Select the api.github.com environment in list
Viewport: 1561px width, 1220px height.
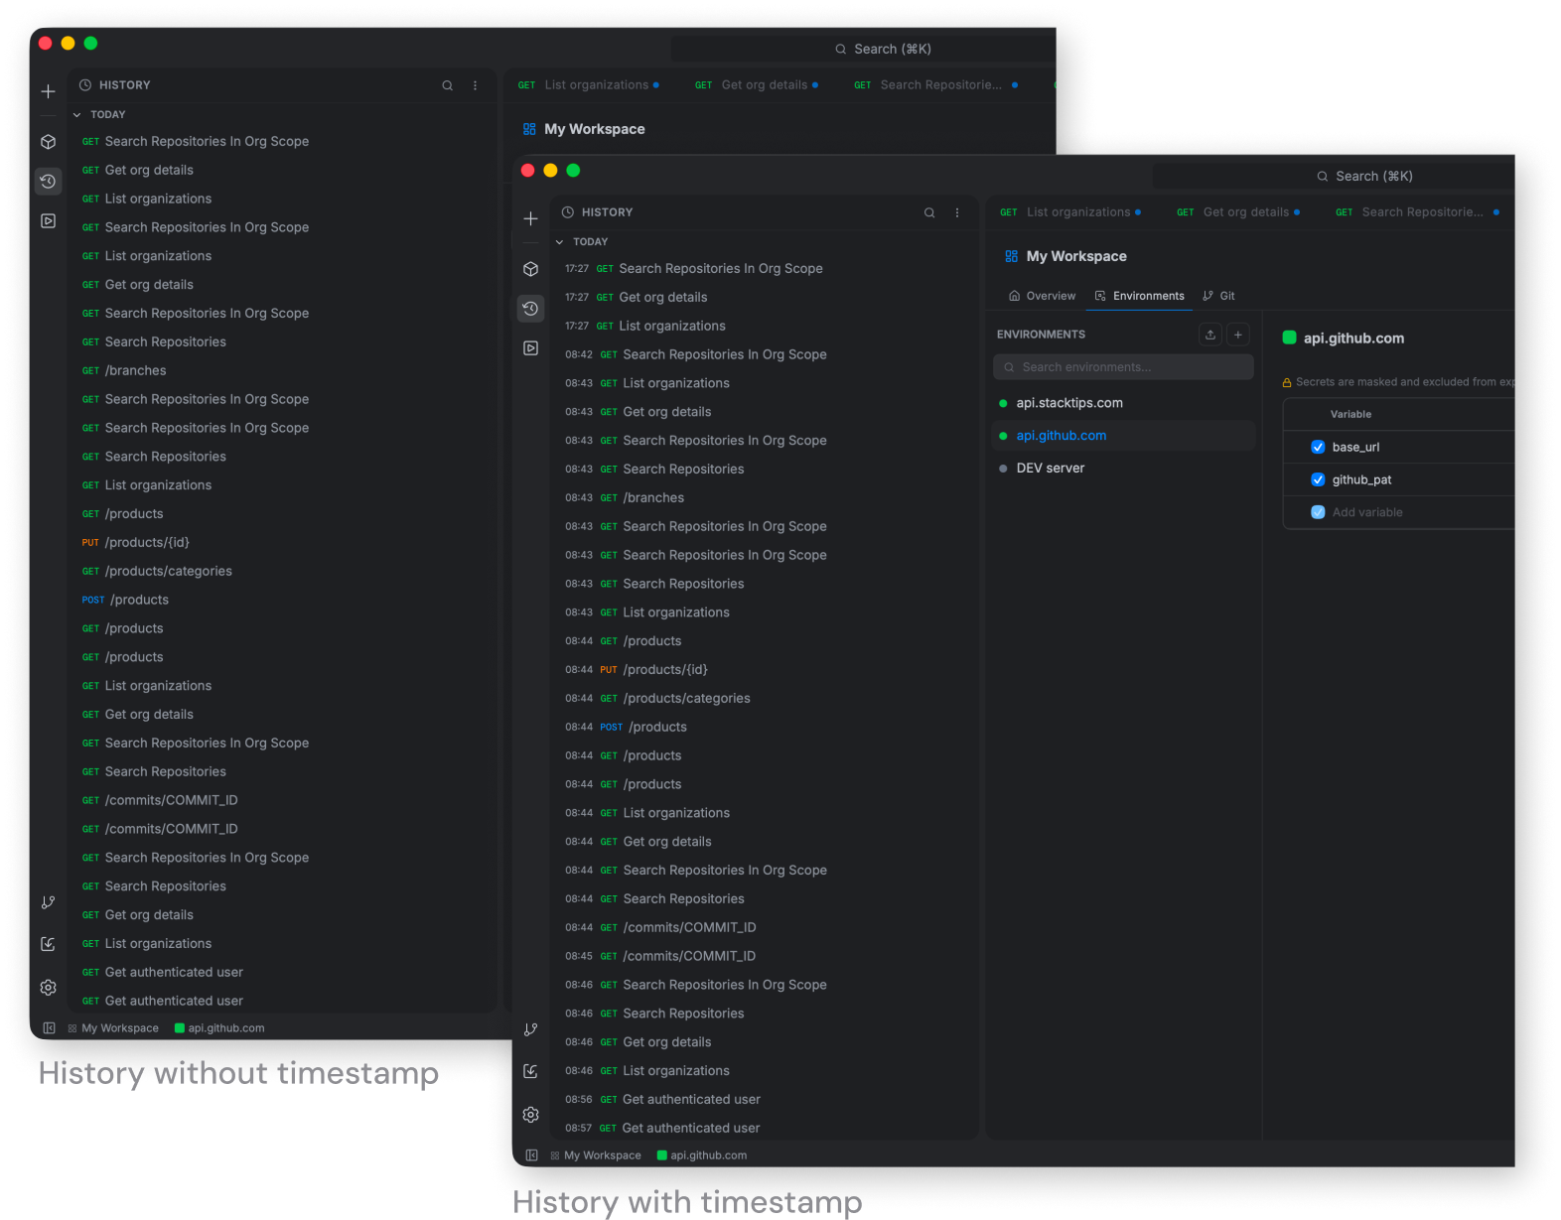pos(1124,436)
